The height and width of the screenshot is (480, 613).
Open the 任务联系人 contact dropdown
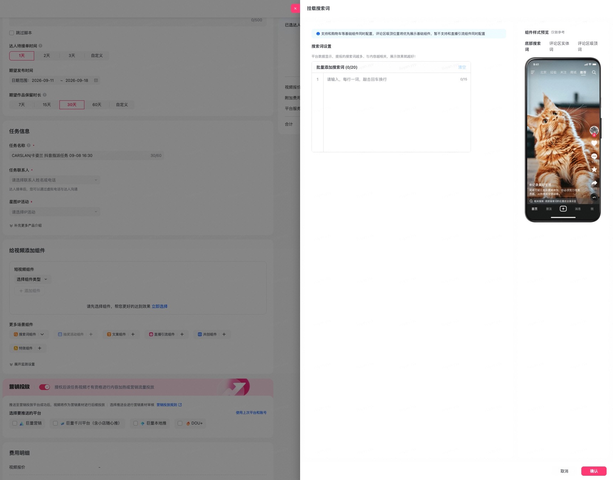54,180
